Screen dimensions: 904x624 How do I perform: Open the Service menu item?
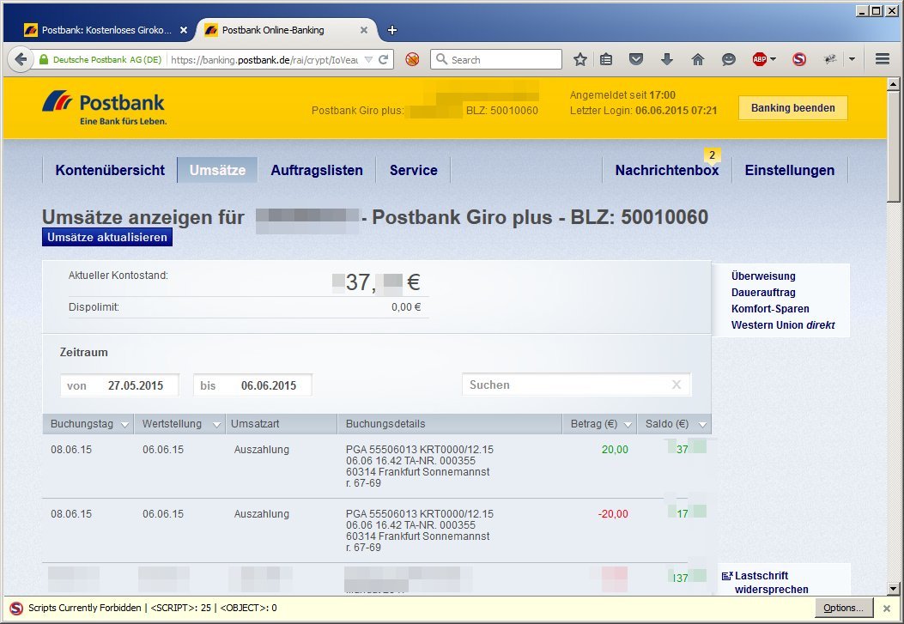pyautogui.click(x=414, y=170)
